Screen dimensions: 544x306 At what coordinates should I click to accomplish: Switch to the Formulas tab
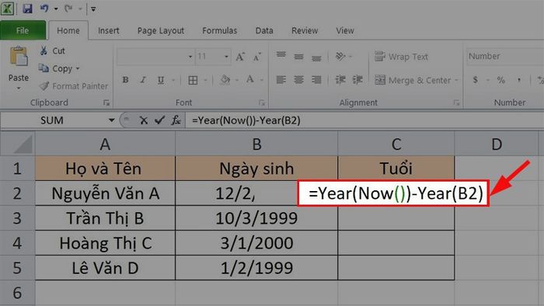(220, 30)
